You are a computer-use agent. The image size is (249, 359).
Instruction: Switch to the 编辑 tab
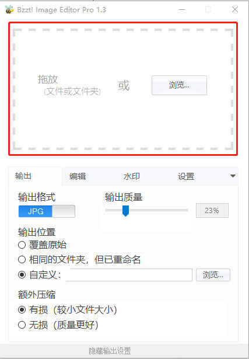tap(78, 176)
